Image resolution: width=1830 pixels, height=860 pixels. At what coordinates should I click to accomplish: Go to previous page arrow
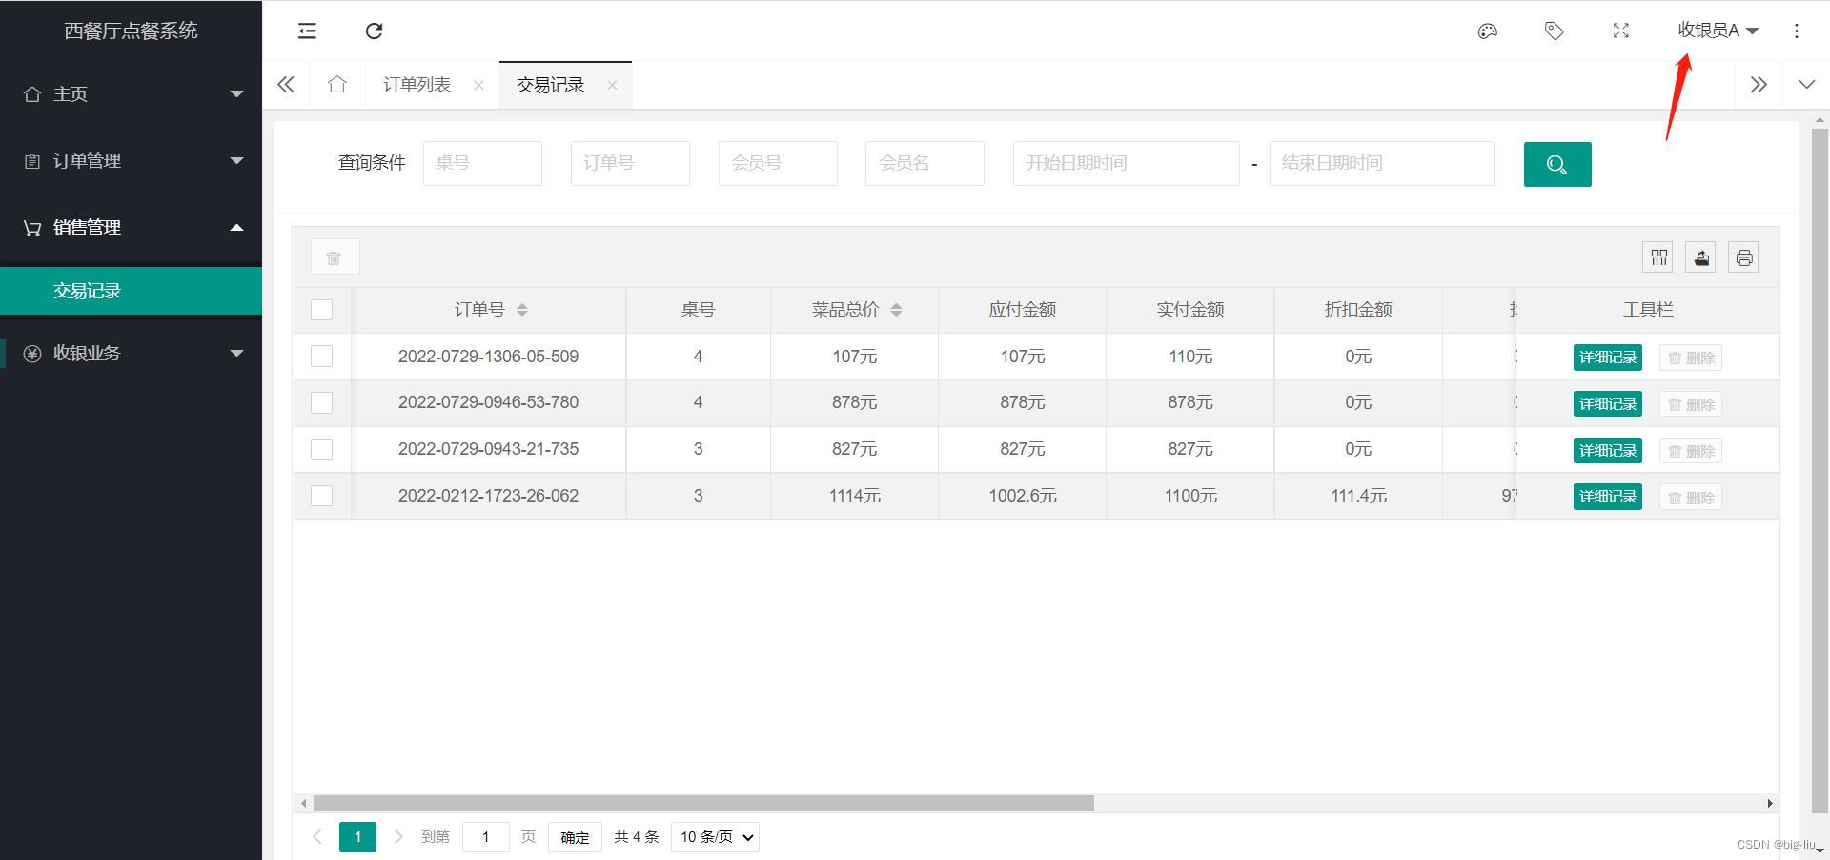[317, 836]
